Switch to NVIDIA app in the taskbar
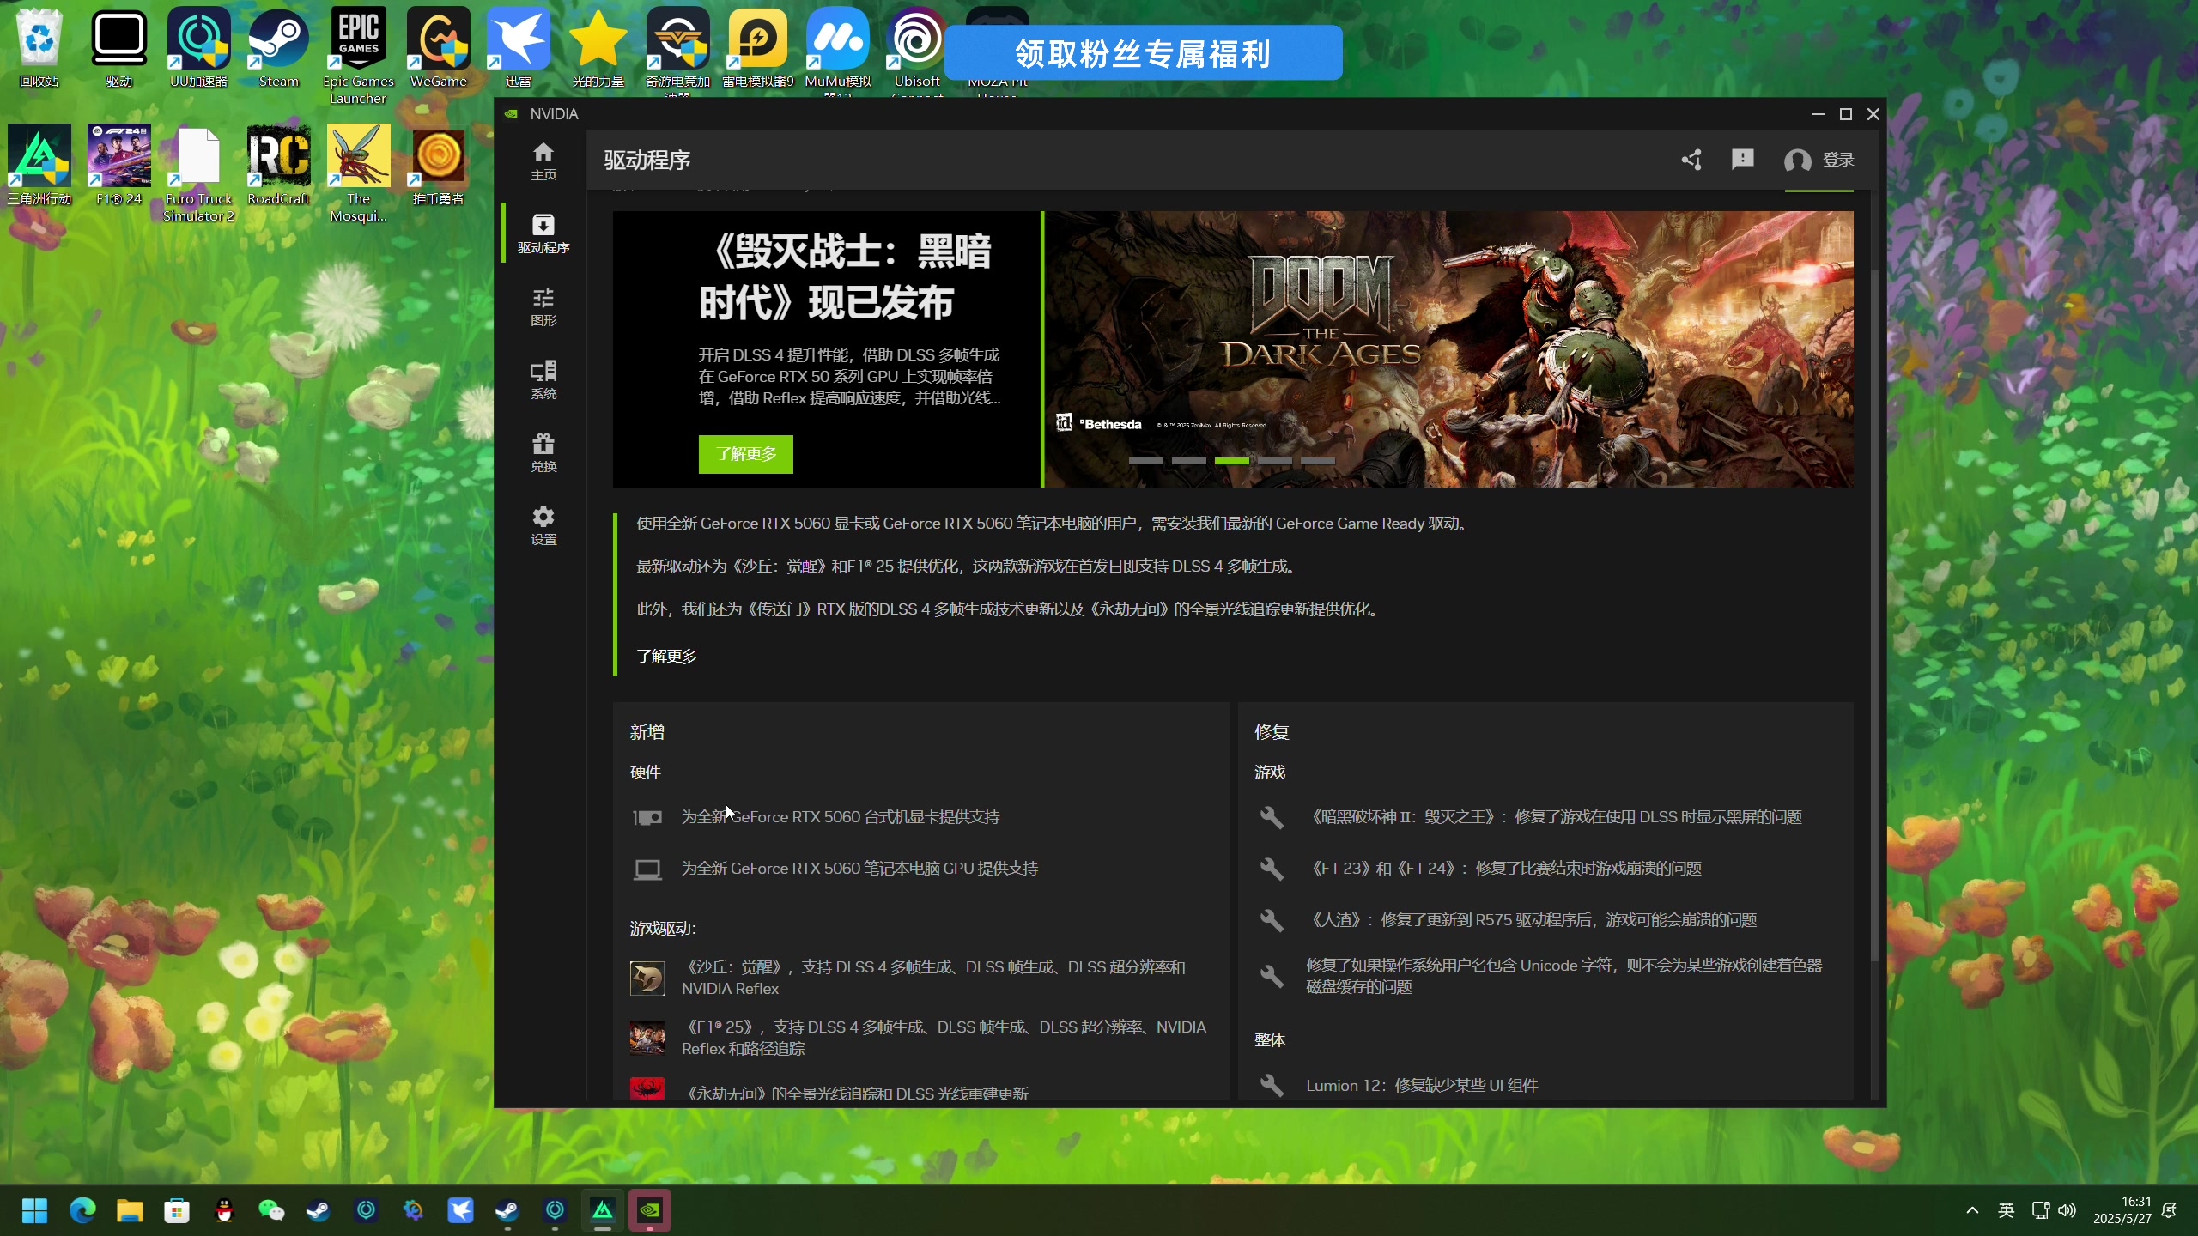This screenshot has width=2198, height=1236. pos(650,1210)
